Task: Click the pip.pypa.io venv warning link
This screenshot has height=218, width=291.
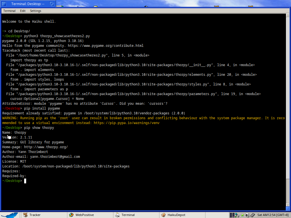Action: pyautogui.click(x=126, y=123)
